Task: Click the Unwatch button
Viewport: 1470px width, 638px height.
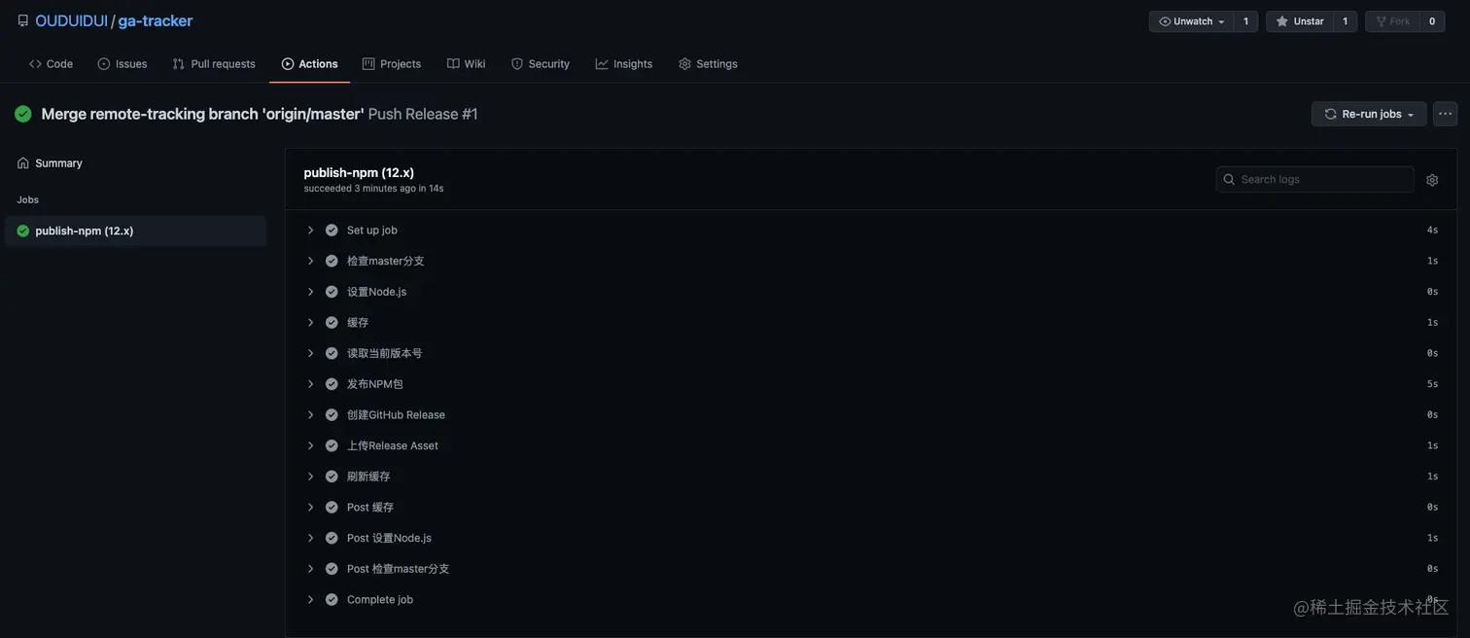Action: 1192,21
